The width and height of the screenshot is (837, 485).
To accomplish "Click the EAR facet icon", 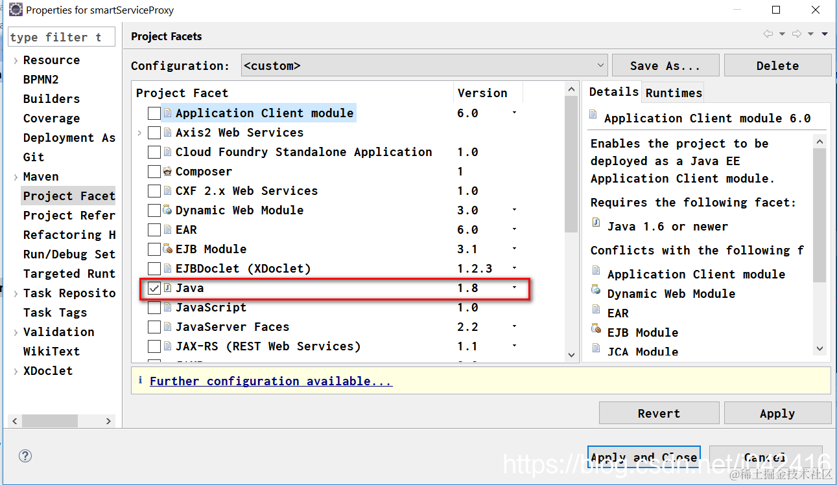I will (x=167, y=230).
